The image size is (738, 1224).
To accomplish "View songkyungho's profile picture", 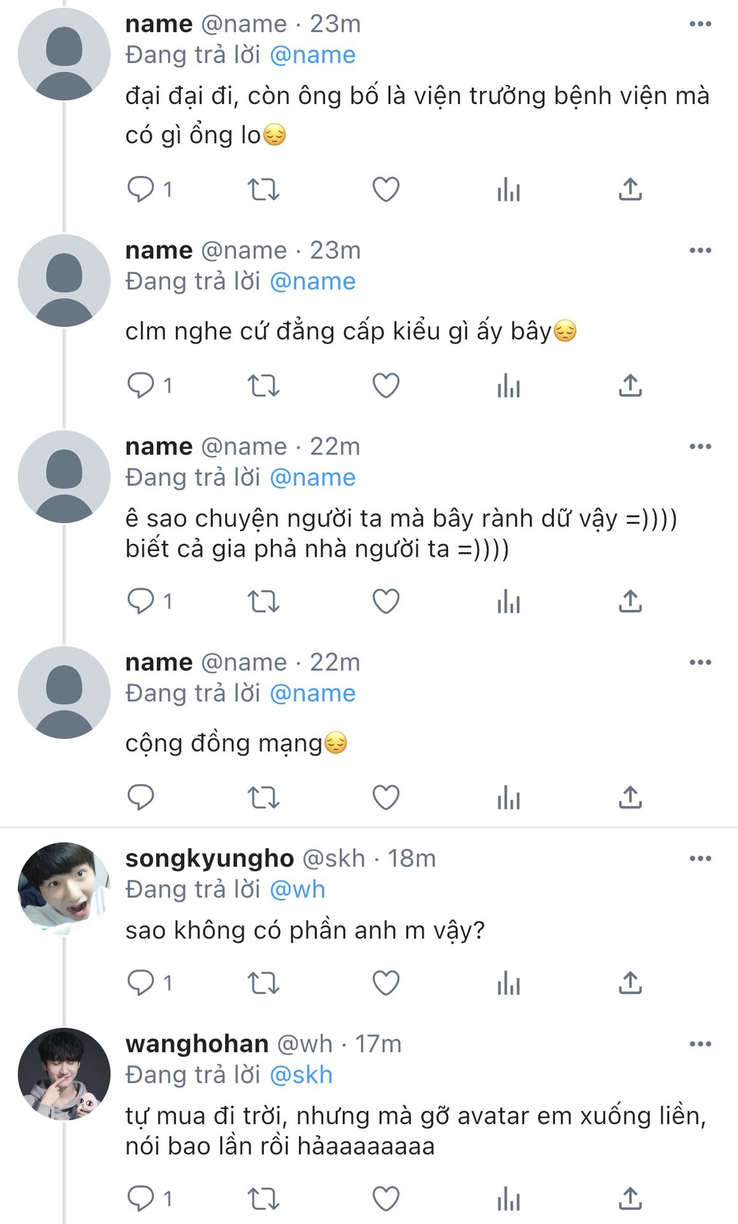I will coord(64,889).
